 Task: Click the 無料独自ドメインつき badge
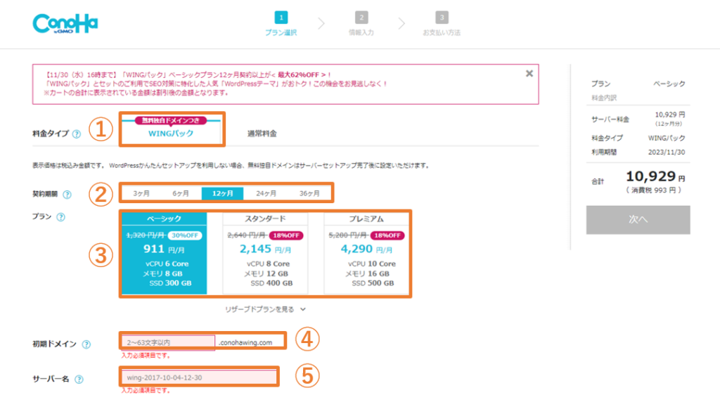[171, 121]
